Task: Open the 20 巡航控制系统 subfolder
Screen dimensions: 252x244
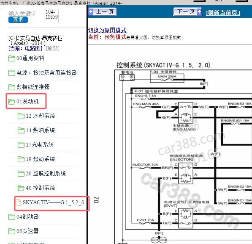Action: coord(46,173)
